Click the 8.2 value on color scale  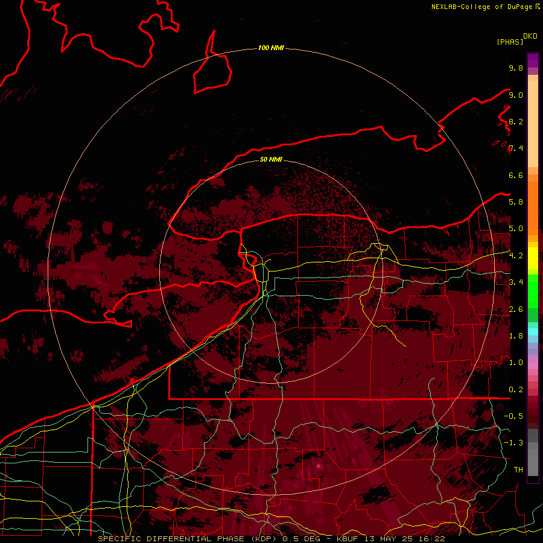pyautogui.click(x=516, y=122)
